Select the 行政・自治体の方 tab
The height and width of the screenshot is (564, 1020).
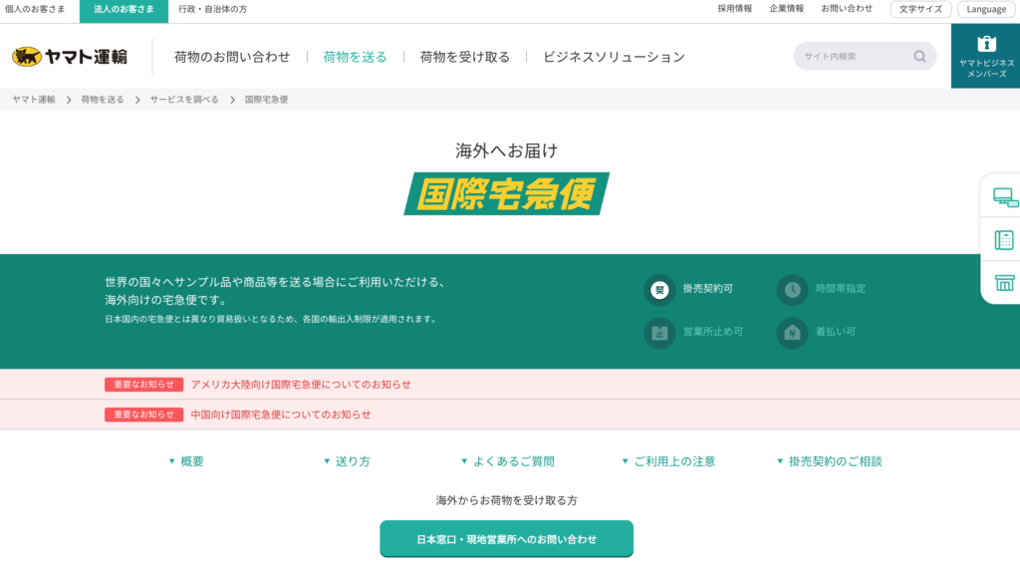213,9
